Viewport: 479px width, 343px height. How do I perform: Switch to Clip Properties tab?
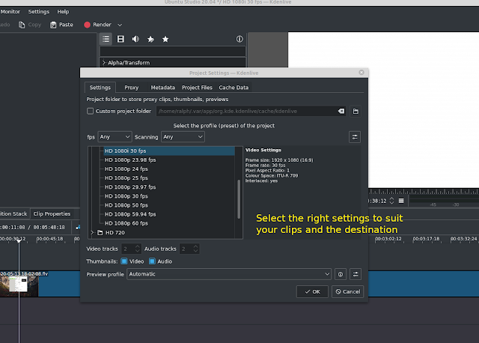(x=52, y=213)
